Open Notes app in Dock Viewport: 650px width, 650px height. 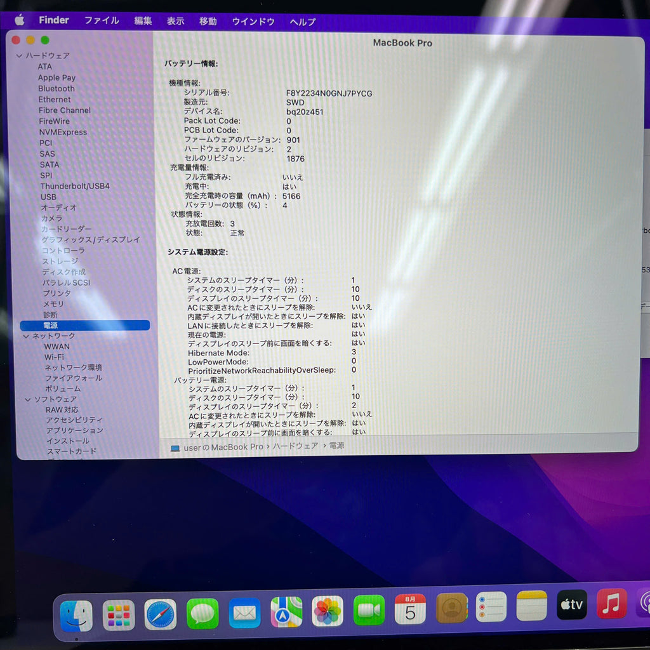point(532,606)
